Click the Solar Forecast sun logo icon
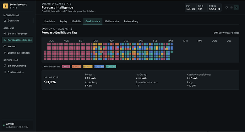The image size is (245, 132). pos(6,6)
